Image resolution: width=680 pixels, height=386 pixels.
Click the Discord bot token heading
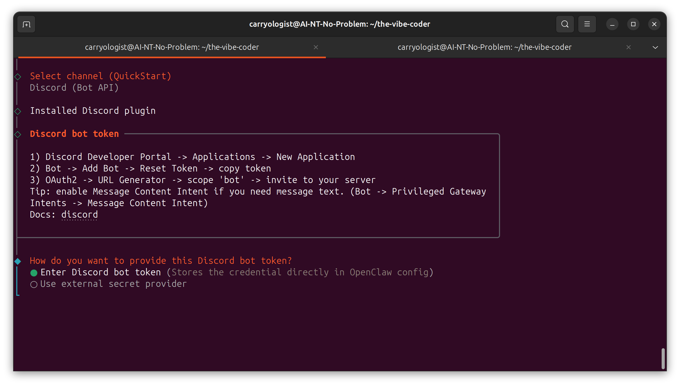click(74, 134)
